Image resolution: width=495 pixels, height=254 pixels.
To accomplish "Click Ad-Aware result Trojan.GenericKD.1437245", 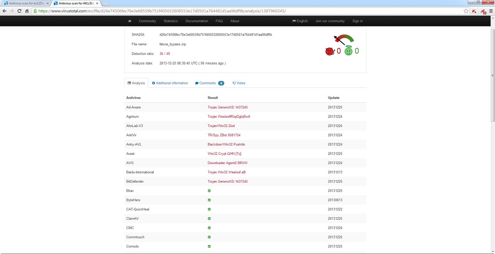I will (x=228, y=107).
